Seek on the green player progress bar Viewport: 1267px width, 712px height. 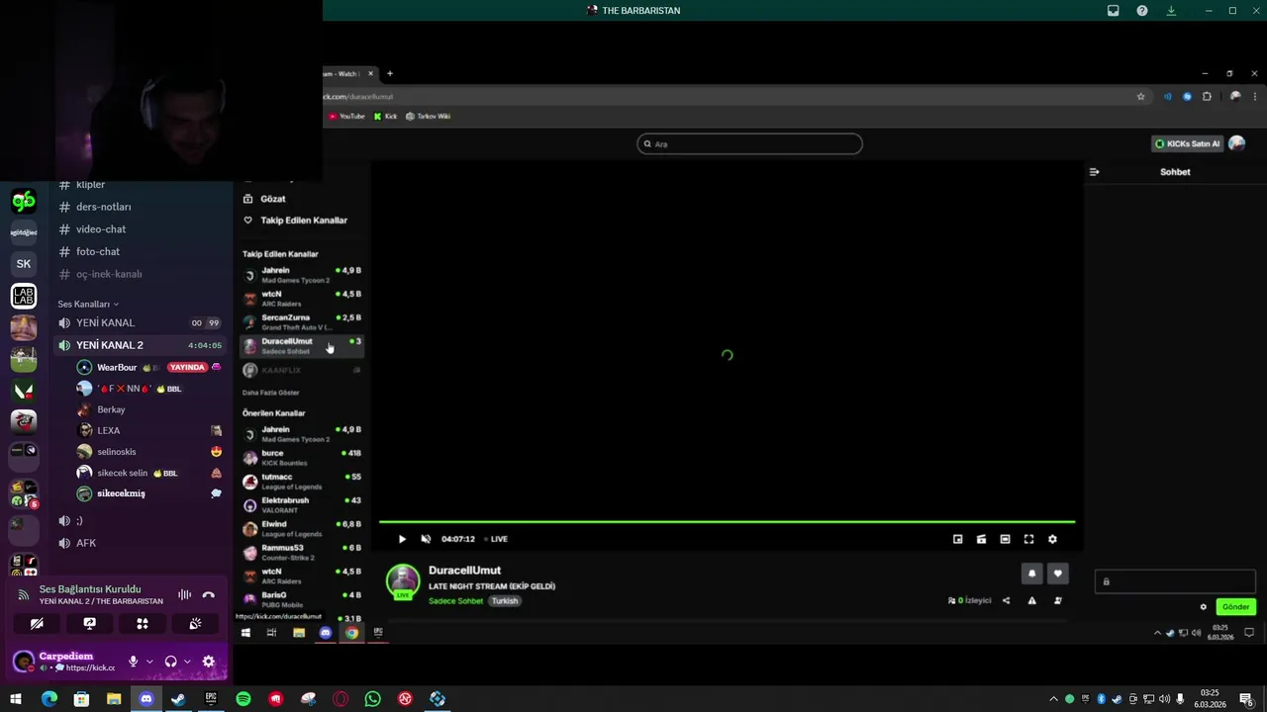pyautogui.click(x=727, y=521)
